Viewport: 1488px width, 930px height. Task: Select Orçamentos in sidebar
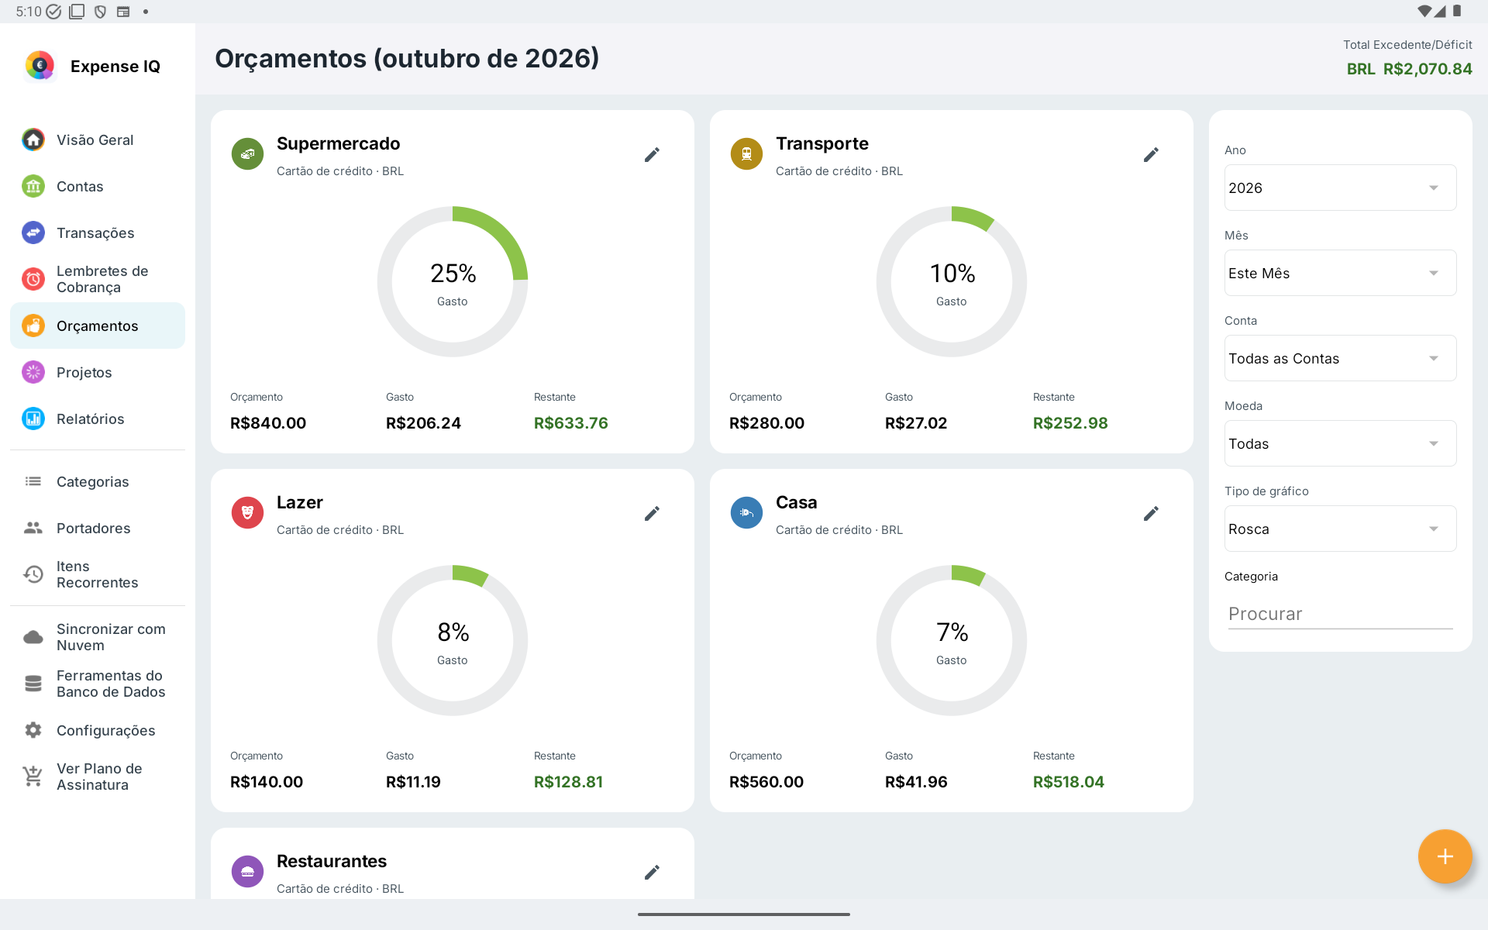(x=98, y=325)
